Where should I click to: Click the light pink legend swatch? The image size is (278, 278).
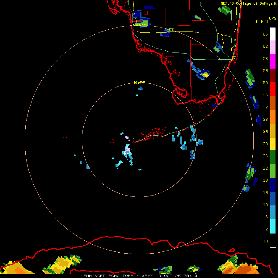(x=273, y=48)
